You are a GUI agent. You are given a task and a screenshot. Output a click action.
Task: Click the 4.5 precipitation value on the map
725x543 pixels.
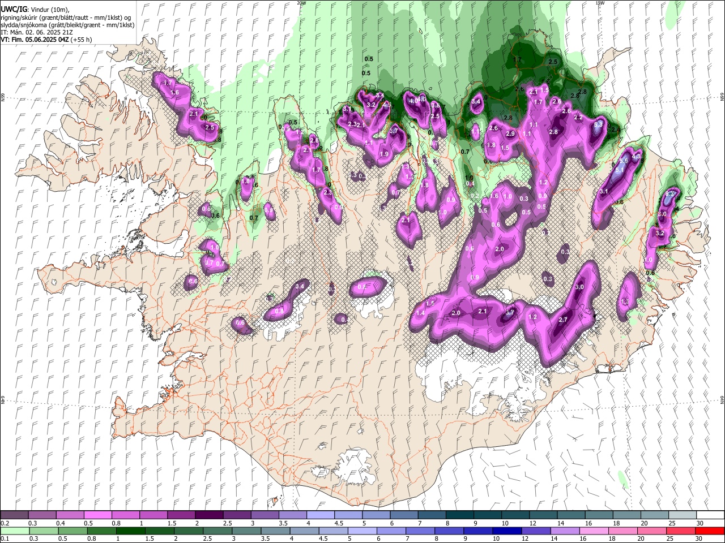(x=387, y=105)
